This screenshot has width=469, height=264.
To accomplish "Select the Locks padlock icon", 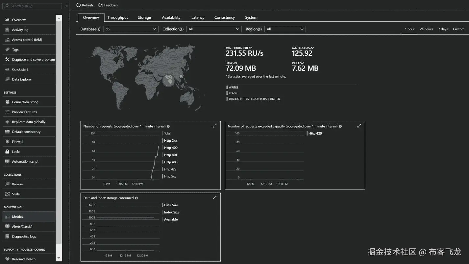I will 7,152.
